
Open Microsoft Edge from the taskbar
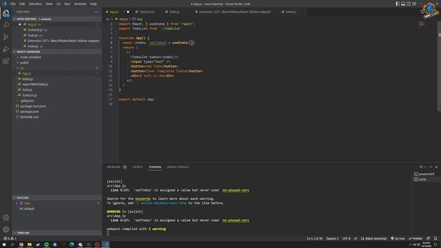point(72,245)
